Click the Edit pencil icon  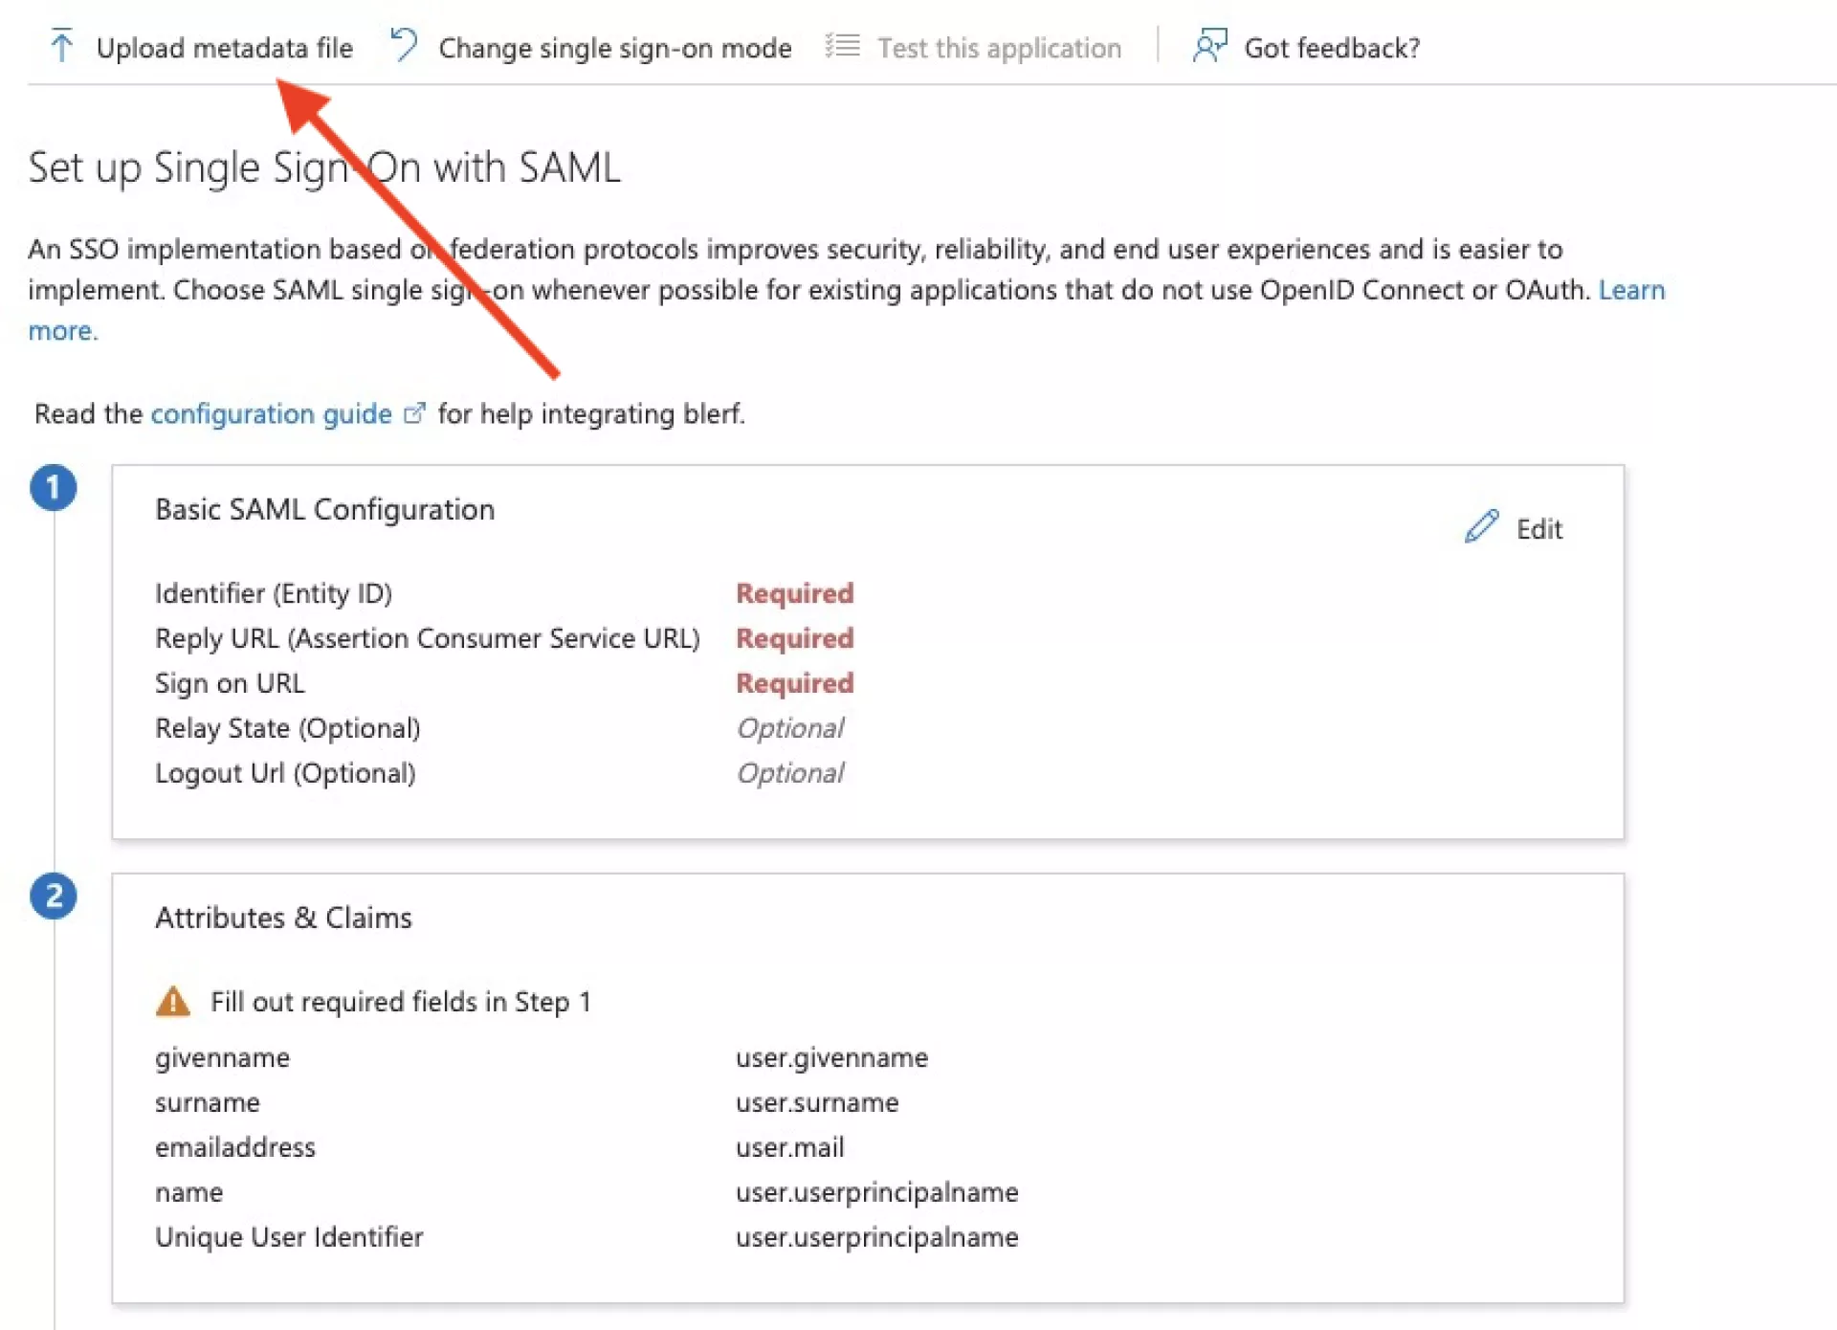(1481, 526)
